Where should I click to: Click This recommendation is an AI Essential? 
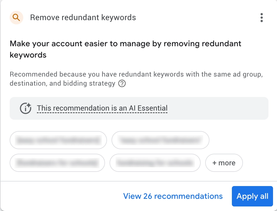(102, 108)
